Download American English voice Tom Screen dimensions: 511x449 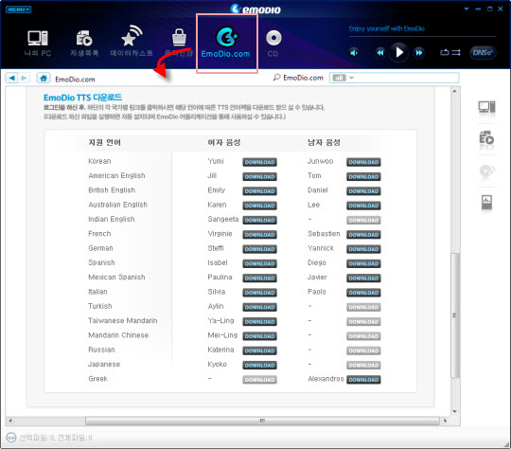pyautogui.click(x=363, y=176)
